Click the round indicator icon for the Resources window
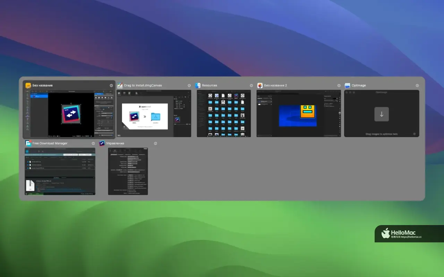444x277 pixels. 251,85
